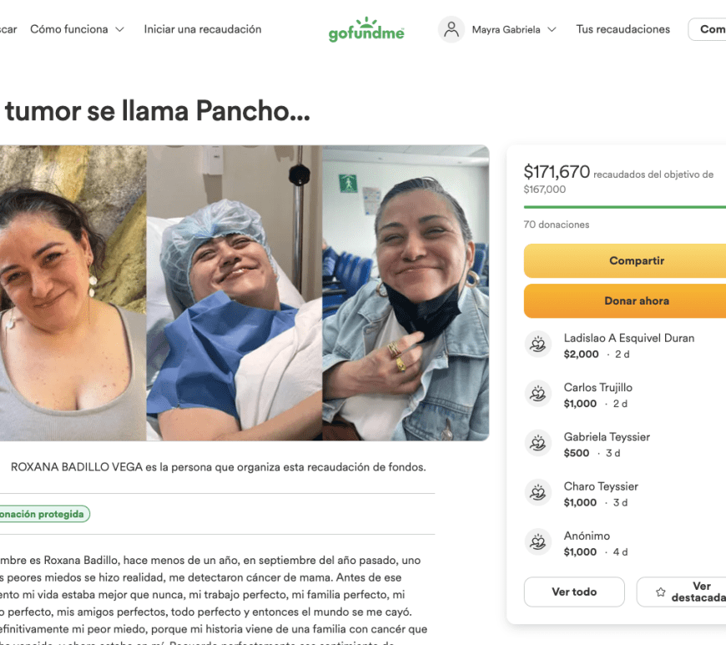Expand the Mayra Gabriela account chevron
The width and height of the screenshot is (726, 645).
point(552,30)
